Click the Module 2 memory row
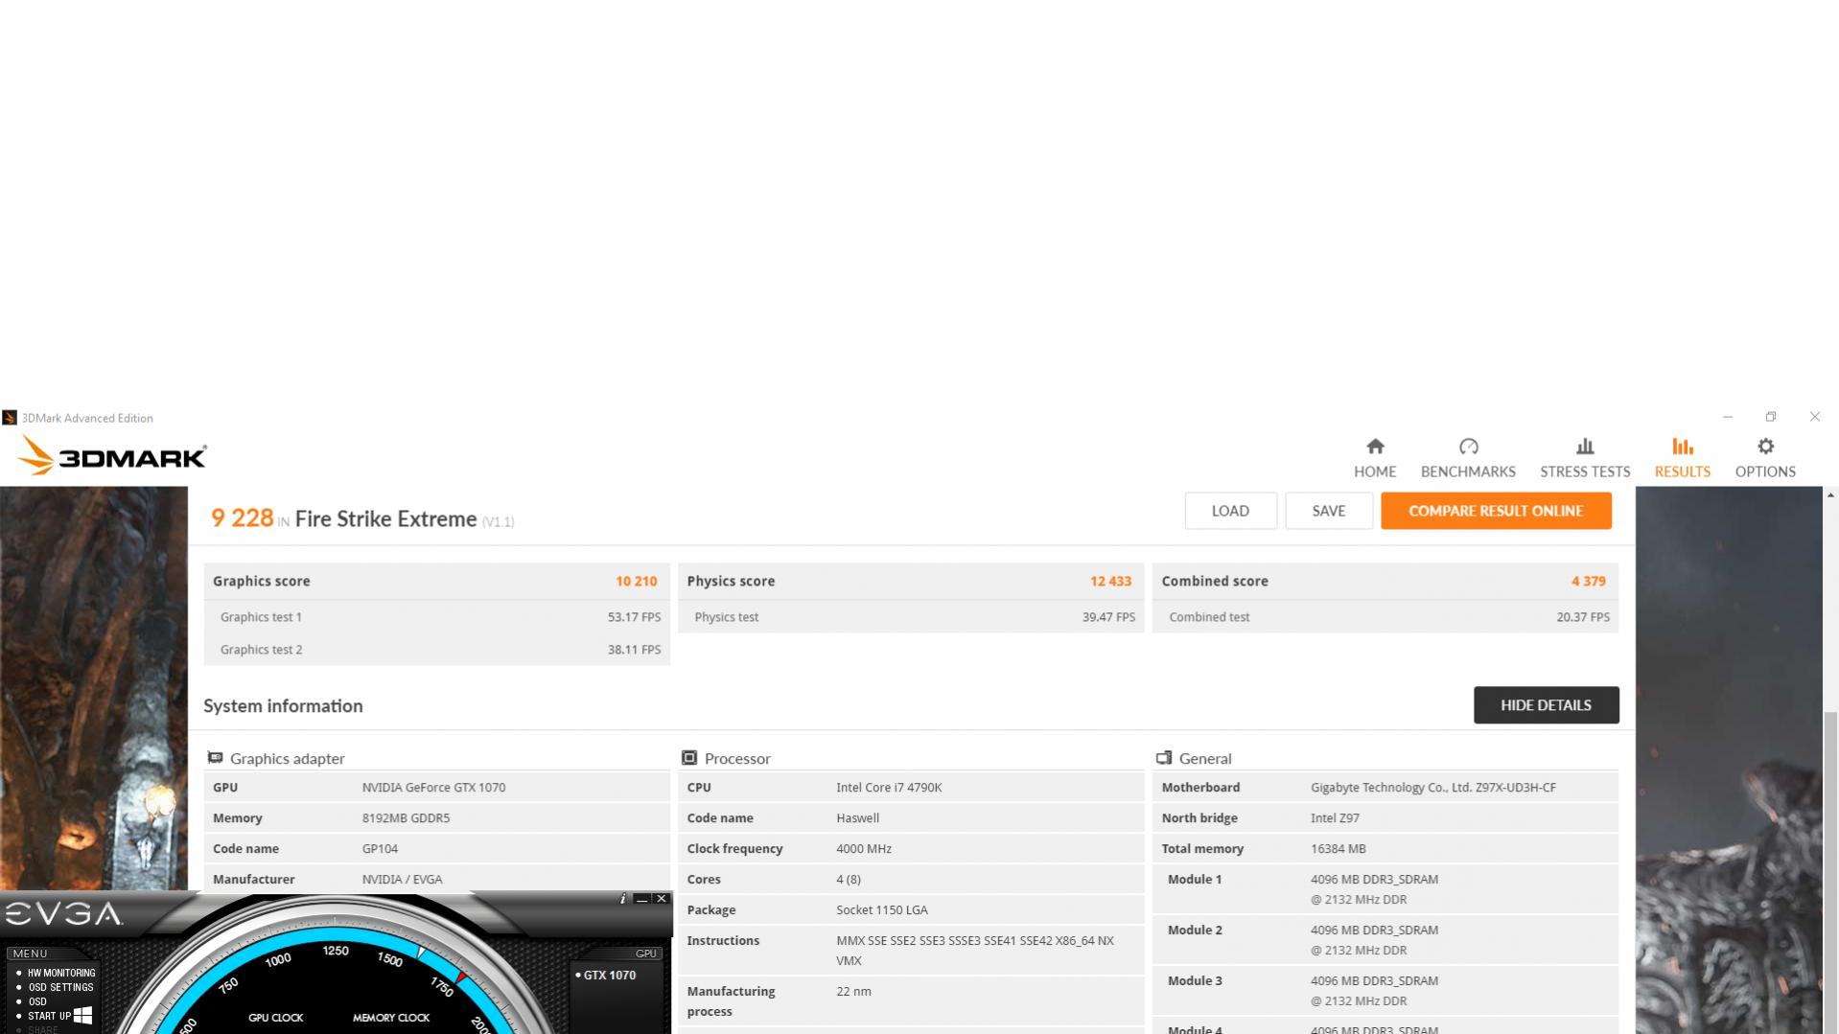The image size is (1839, 1034). tap(1385, 940)
